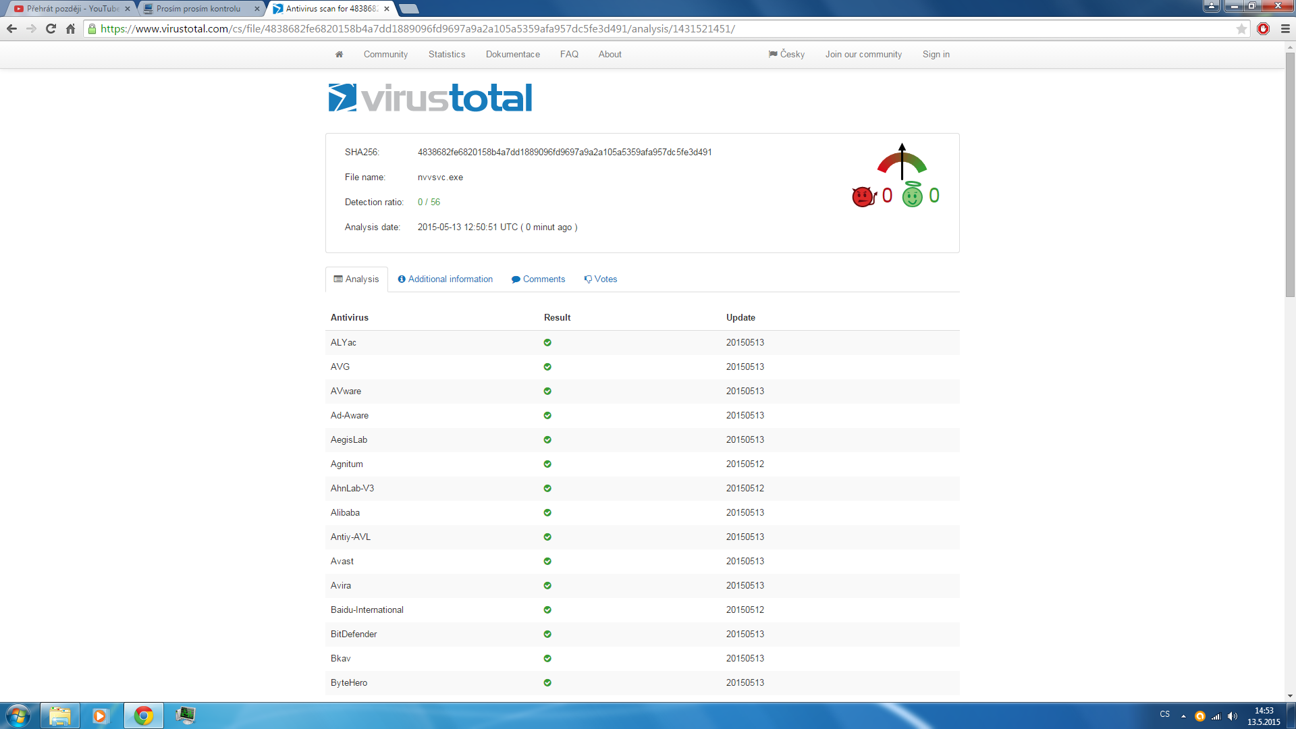Open the Windows Start button
The width and height of the screenshot is (1296, 729).
tap(18, 715)
